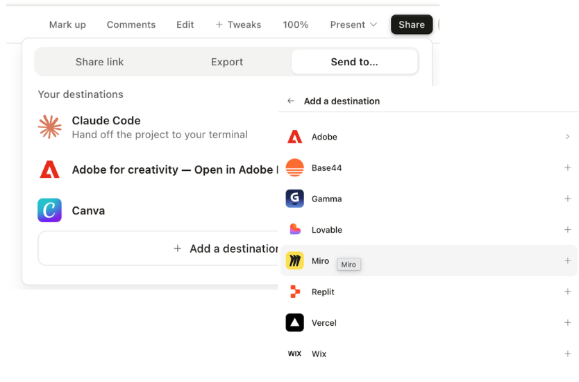
Task: Click the Vercel triangle icon
Action: (294, 322)
